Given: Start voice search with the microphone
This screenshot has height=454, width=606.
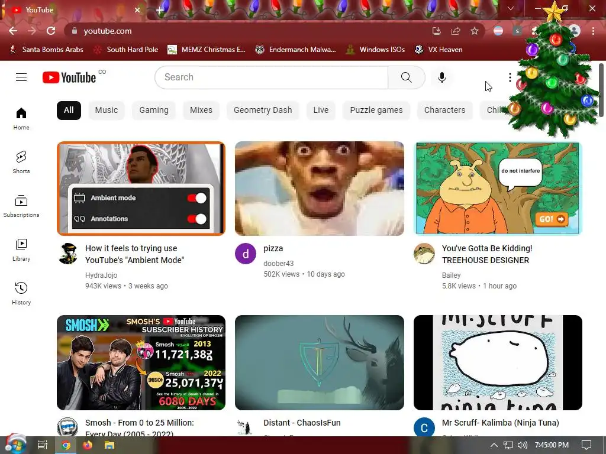Looking at the screenshot, I should (441, 77).
